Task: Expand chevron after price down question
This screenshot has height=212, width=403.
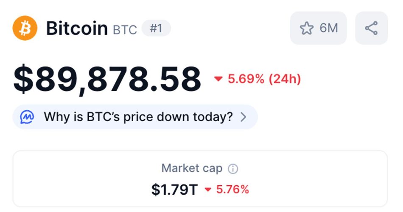Action: pos(243,117)
